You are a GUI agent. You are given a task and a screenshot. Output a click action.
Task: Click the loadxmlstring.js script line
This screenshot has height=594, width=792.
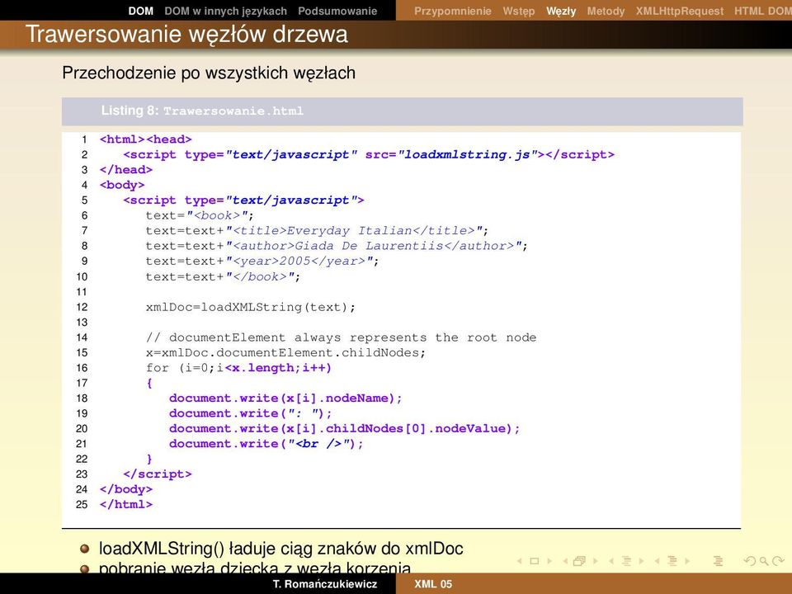369,154
